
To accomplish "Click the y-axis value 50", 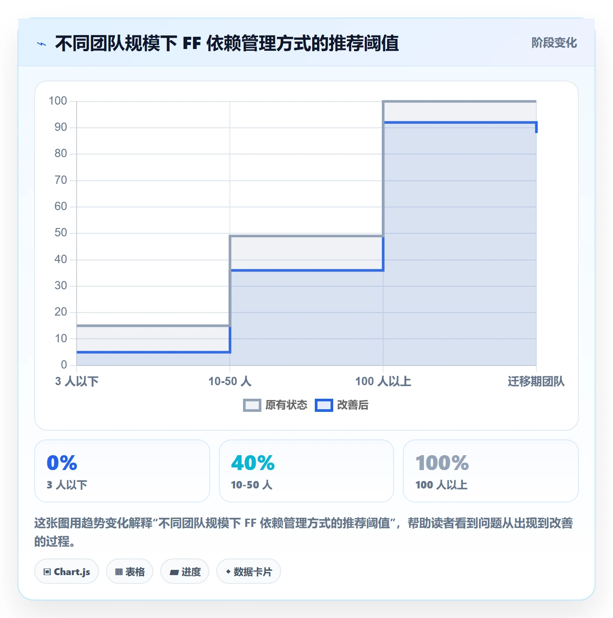I will tap(61, 233).
